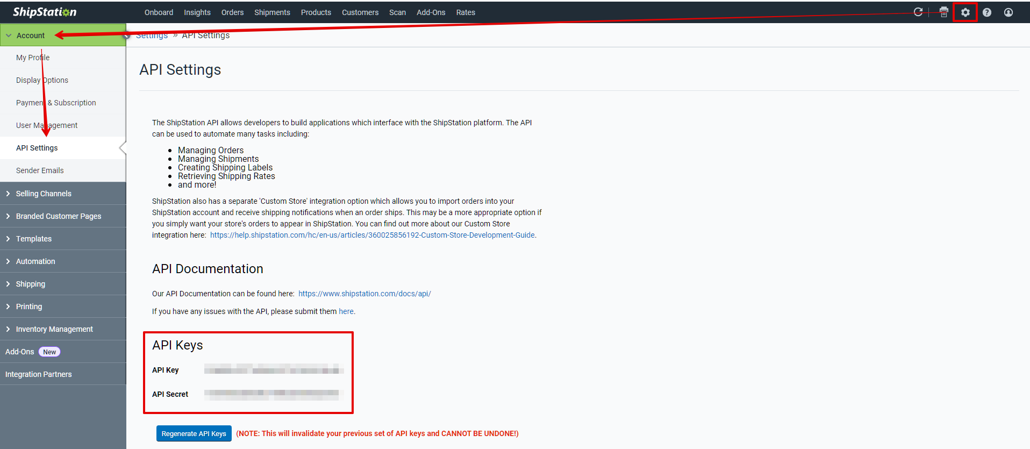
Task: Click the refresh icon in top bar
Action: coord(918,12)
